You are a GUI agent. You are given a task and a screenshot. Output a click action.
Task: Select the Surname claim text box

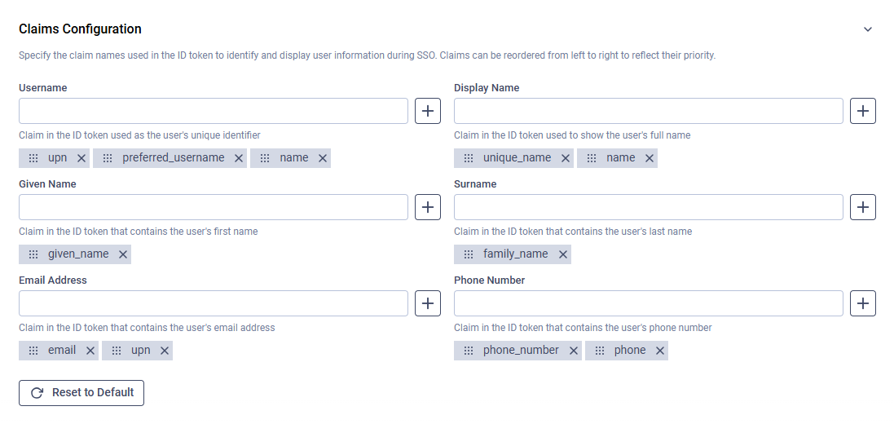[648, 207]
